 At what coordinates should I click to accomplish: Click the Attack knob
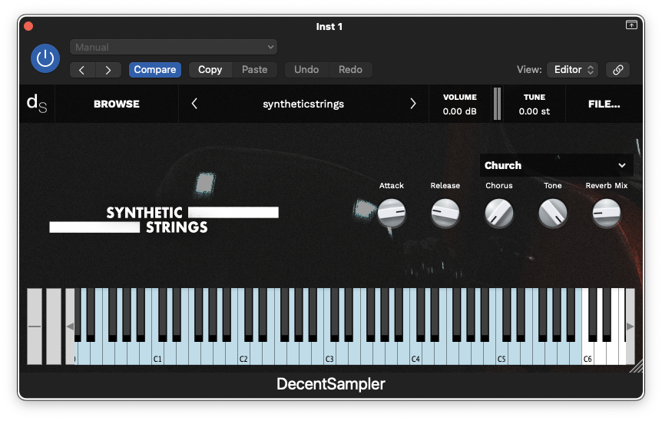pyautogui.click(x=392, y=213)
